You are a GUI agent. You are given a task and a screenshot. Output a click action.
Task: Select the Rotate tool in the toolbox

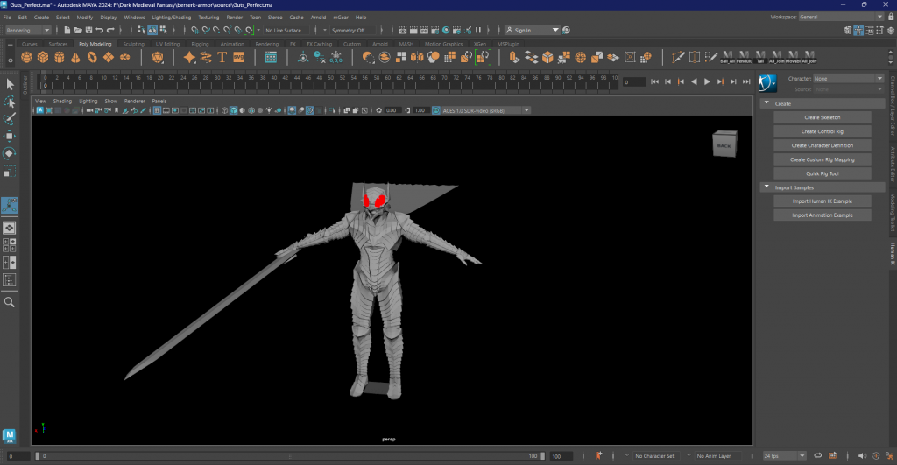coord(11,153)
